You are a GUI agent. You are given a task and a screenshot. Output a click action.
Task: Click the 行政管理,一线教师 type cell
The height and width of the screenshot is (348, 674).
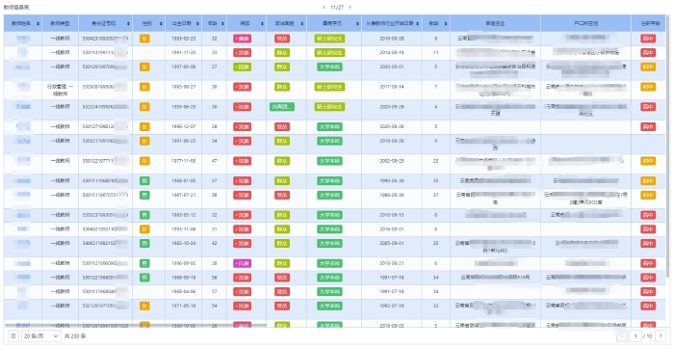(x=60, y=90)
